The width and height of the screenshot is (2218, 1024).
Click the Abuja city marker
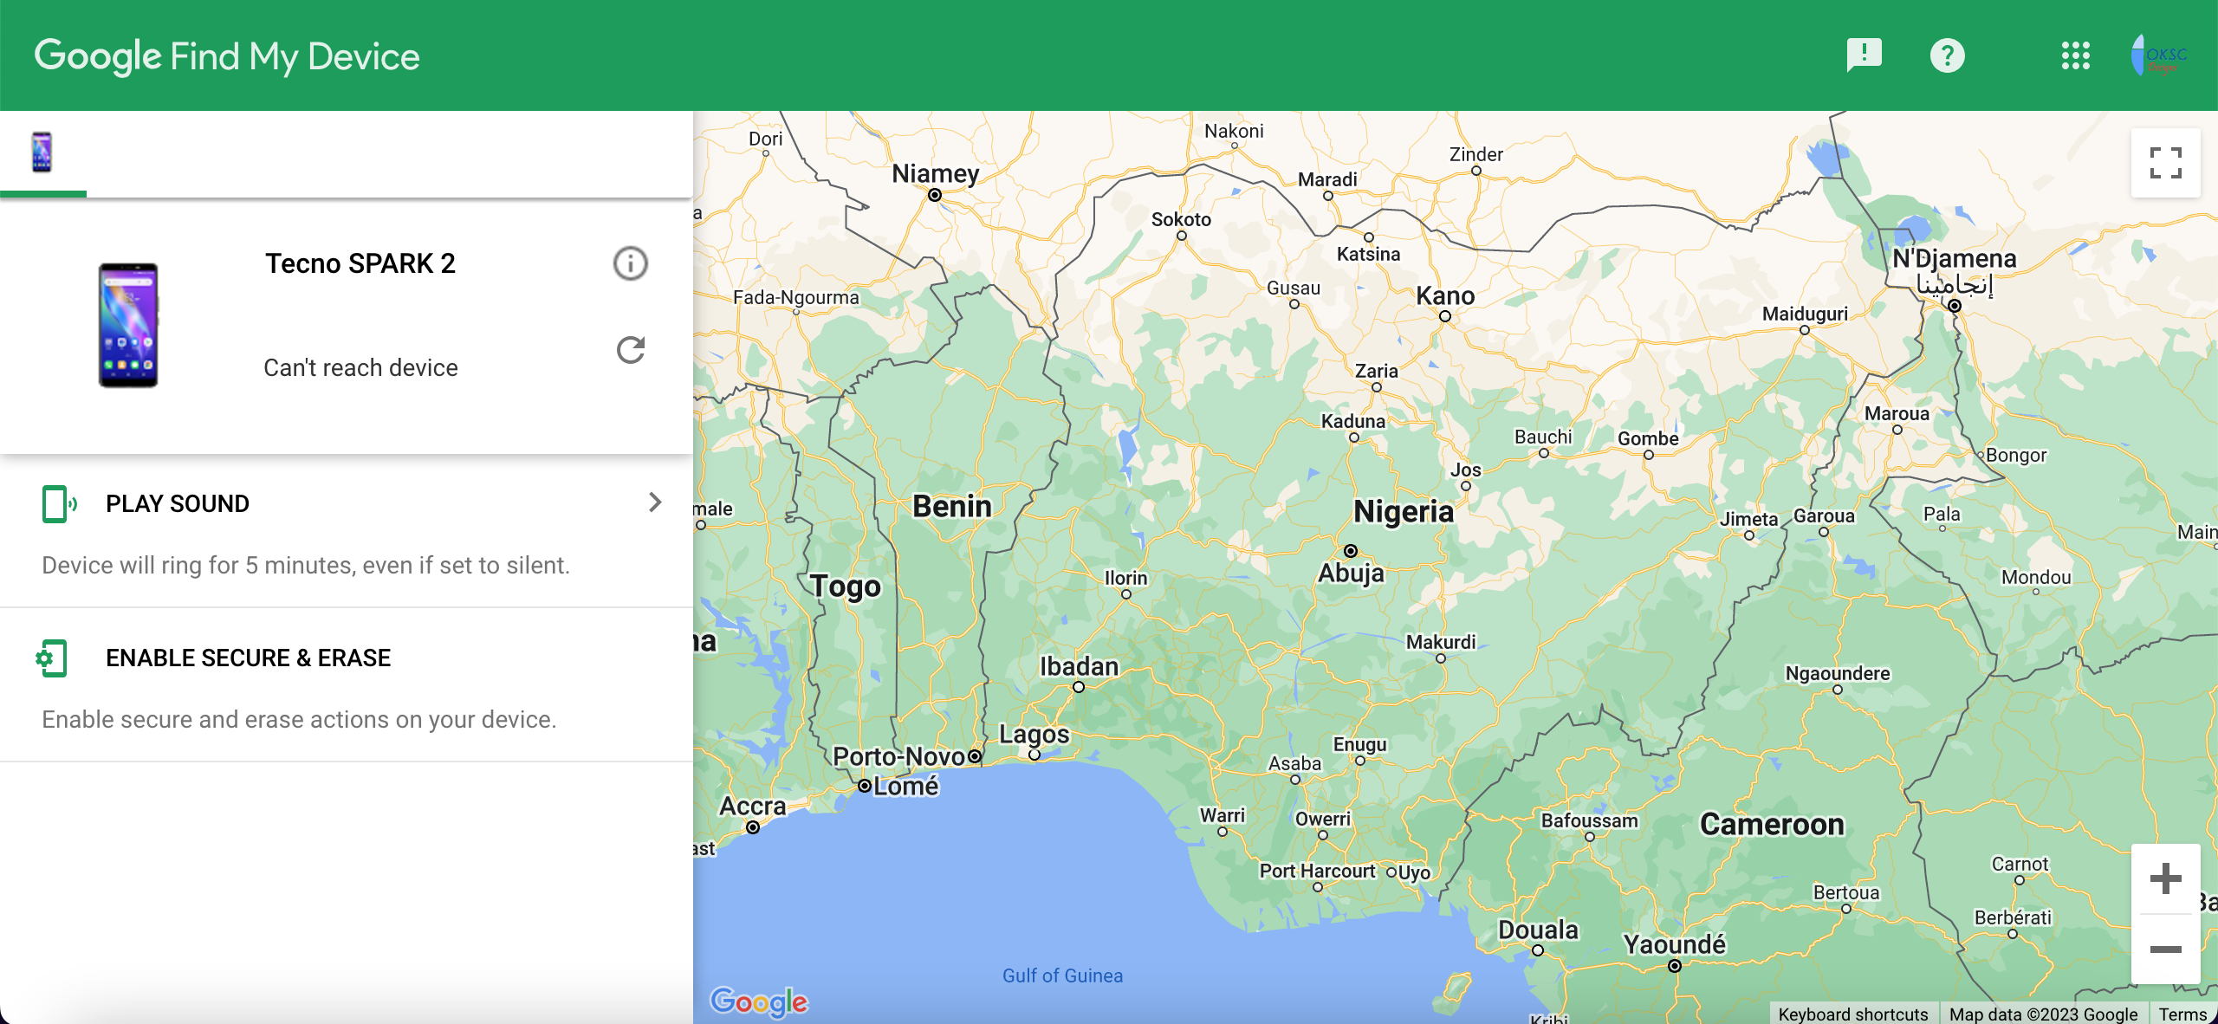1350,551
